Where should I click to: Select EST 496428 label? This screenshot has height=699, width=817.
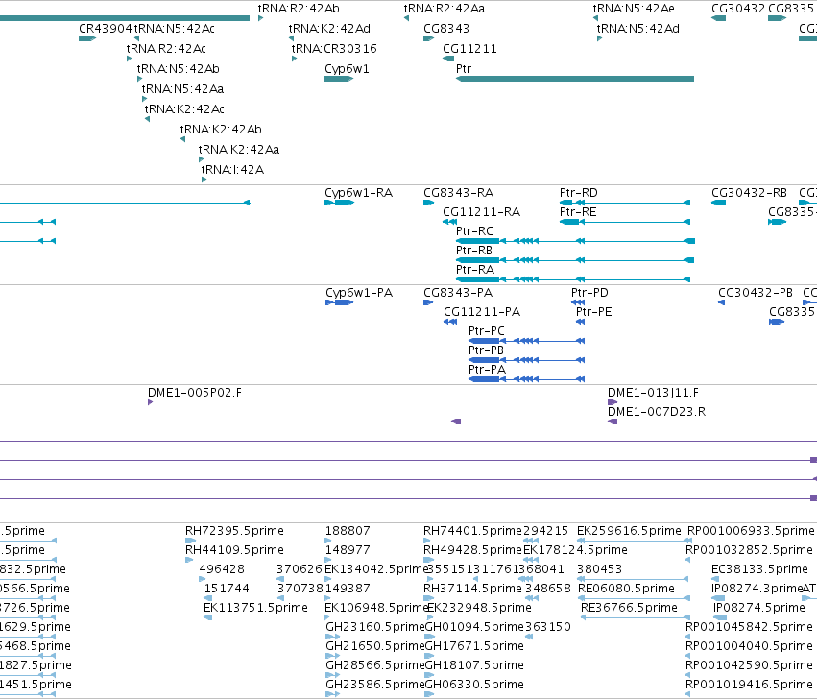point(222,569)
